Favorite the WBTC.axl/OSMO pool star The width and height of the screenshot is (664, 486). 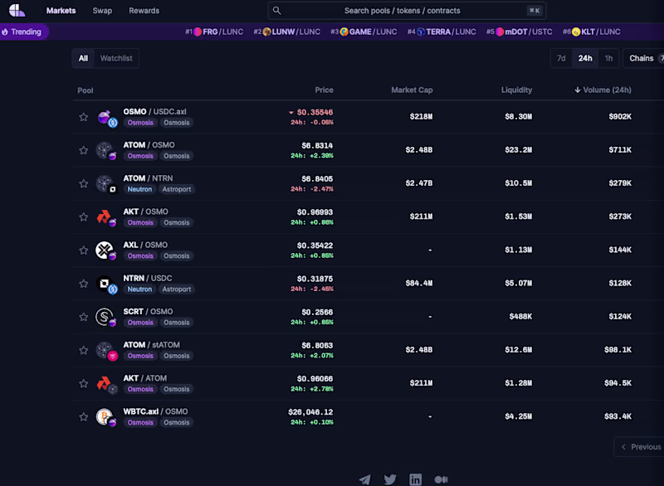pyautogui.click(x=83, y=416)
